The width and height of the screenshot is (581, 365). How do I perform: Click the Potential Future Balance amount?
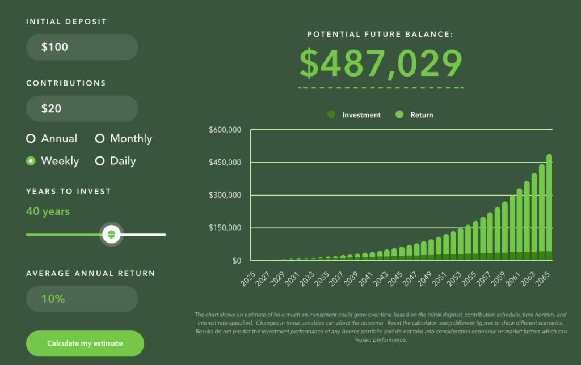click(x=381, y=64)
